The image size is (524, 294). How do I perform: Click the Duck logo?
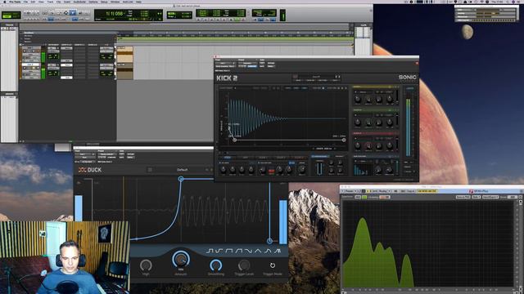pyautogui.click(x=90, y=170)
